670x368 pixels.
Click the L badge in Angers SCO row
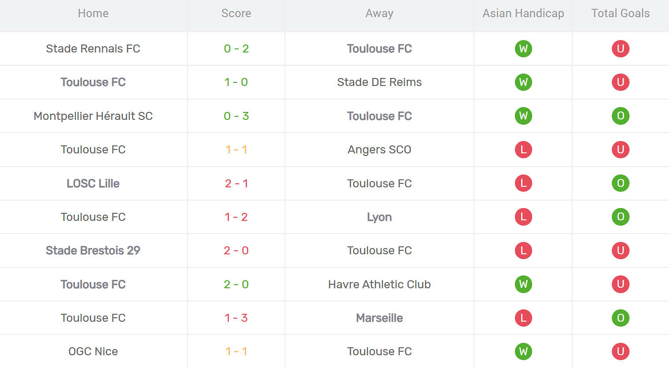click(x=523, y=149)
